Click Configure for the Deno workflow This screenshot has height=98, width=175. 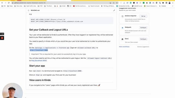point(143,39)
